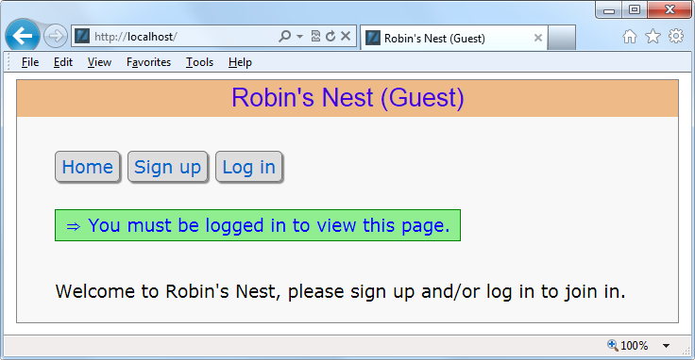The image size is (695, 360).
Task: Close the Robin's Nest (Guest) tab
Action: click(537, 38)
